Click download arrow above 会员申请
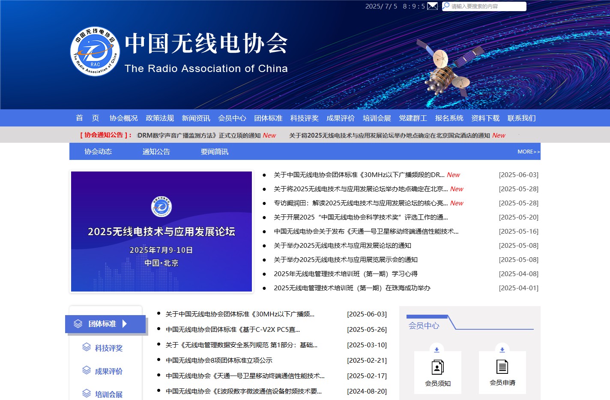 502,350
